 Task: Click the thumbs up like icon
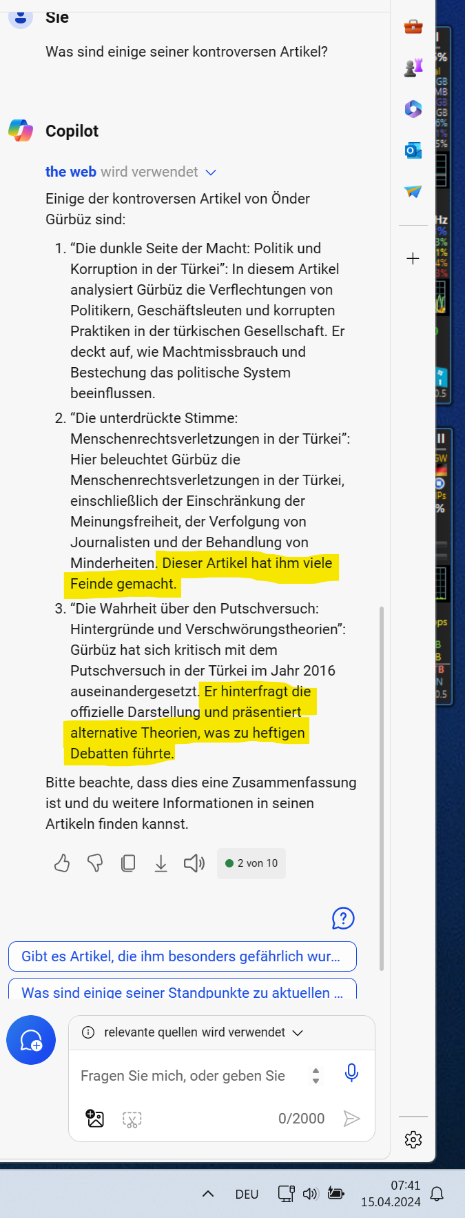[x=62, y=863]
